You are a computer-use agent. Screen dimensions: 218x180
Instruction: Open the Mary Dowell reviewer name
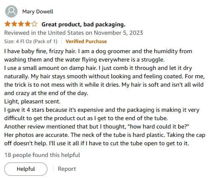pos(38,12)
